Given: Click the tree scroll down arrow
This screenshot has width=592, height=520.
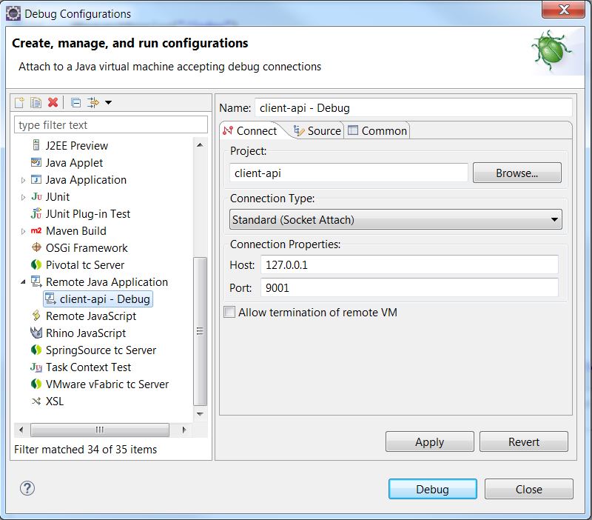Looking at the screenshot, I should pos(200,414).
